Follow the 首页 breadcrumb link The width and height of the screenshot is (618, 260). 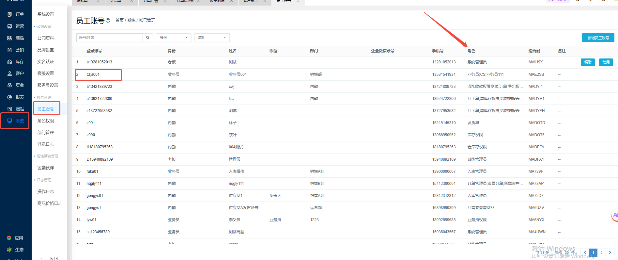point(119,20)
